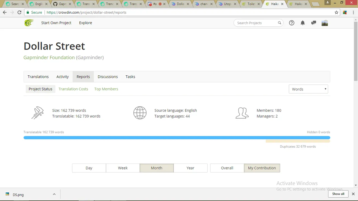Switch to the chanc browser tab
The image size is (358, 201).
[204, 4]
